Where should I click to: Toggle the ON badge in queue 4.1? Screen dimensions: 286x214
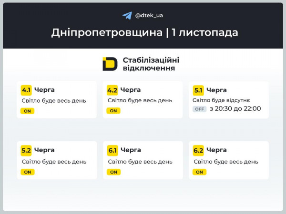click(x=27, y=111)
